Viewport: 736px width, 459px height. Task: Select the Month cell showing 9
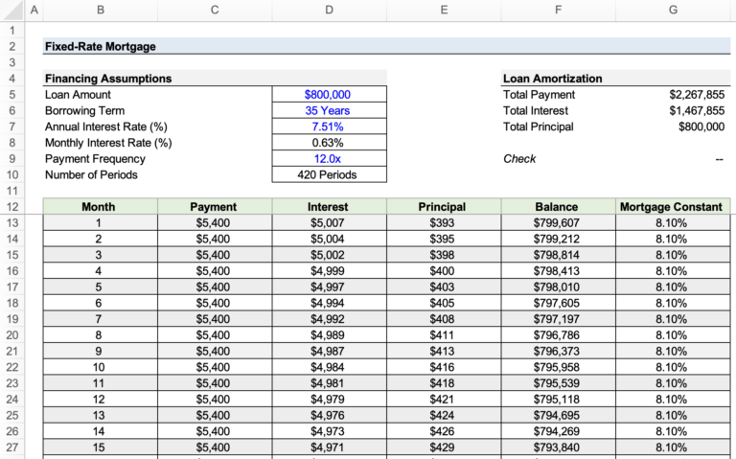tap(101, 351)
